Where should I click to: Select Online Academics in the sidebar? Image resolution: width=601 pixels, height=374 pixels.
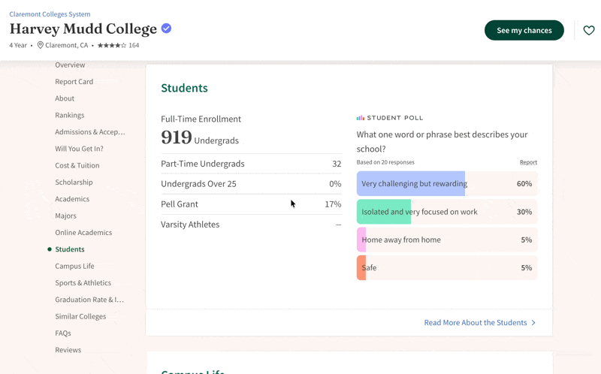[x=83, y=233]
